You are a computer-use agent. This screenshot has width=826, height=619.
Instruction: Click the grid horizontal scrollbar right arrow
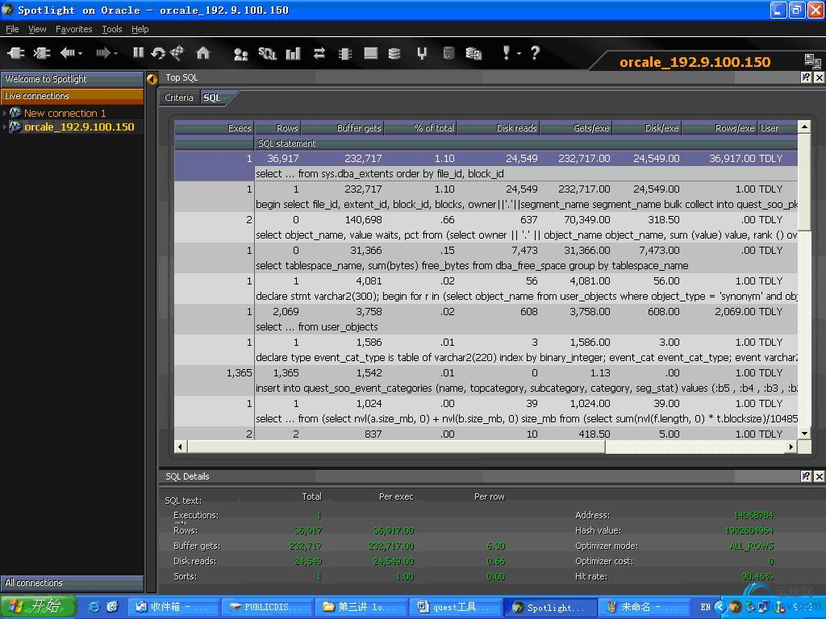coord(791,447)
